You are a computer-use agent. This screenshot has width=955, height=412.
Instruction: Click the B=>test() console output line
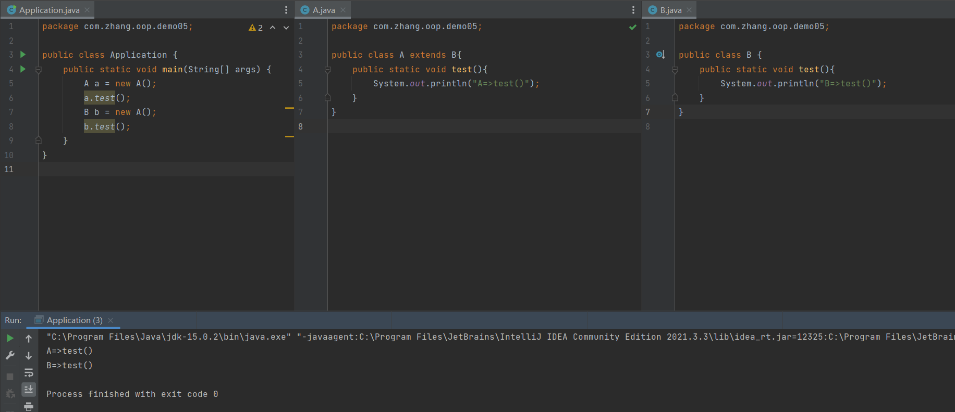(69, 366)
